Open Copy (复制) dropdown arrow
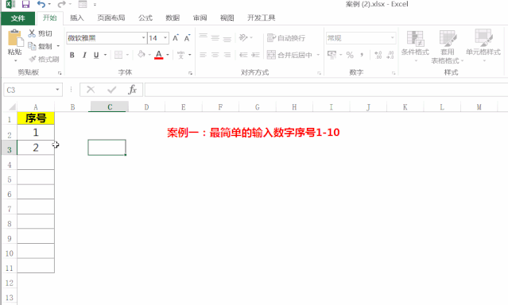 tap(58, 46)
